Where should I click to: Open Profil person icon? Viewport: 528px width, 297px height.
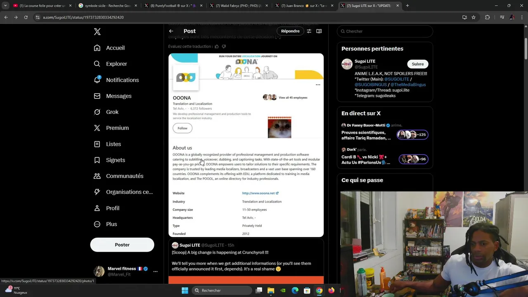click(97, 208)
